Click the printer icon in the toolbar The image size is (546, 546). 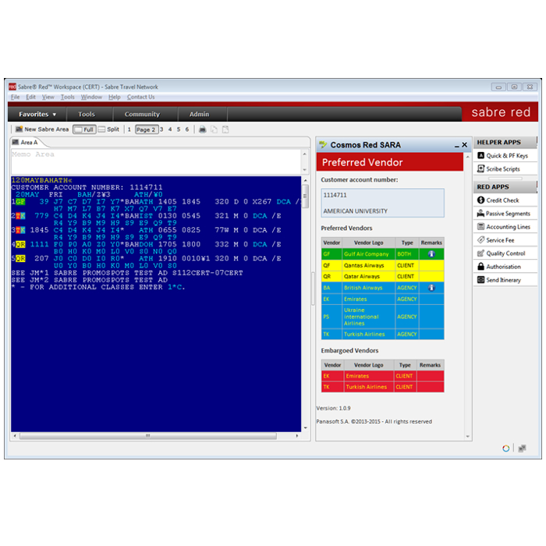pyautogui.click(x=203, y=129)
